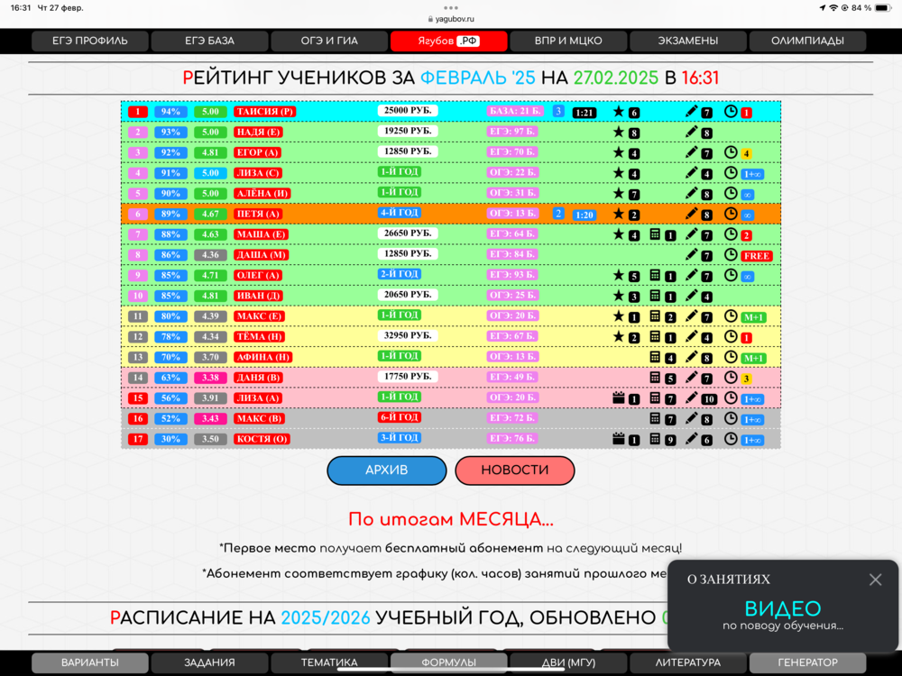Click the calendar icon in Костя's row
The height and width of the screenshot is (676, 902).
[x=619, y=440]
